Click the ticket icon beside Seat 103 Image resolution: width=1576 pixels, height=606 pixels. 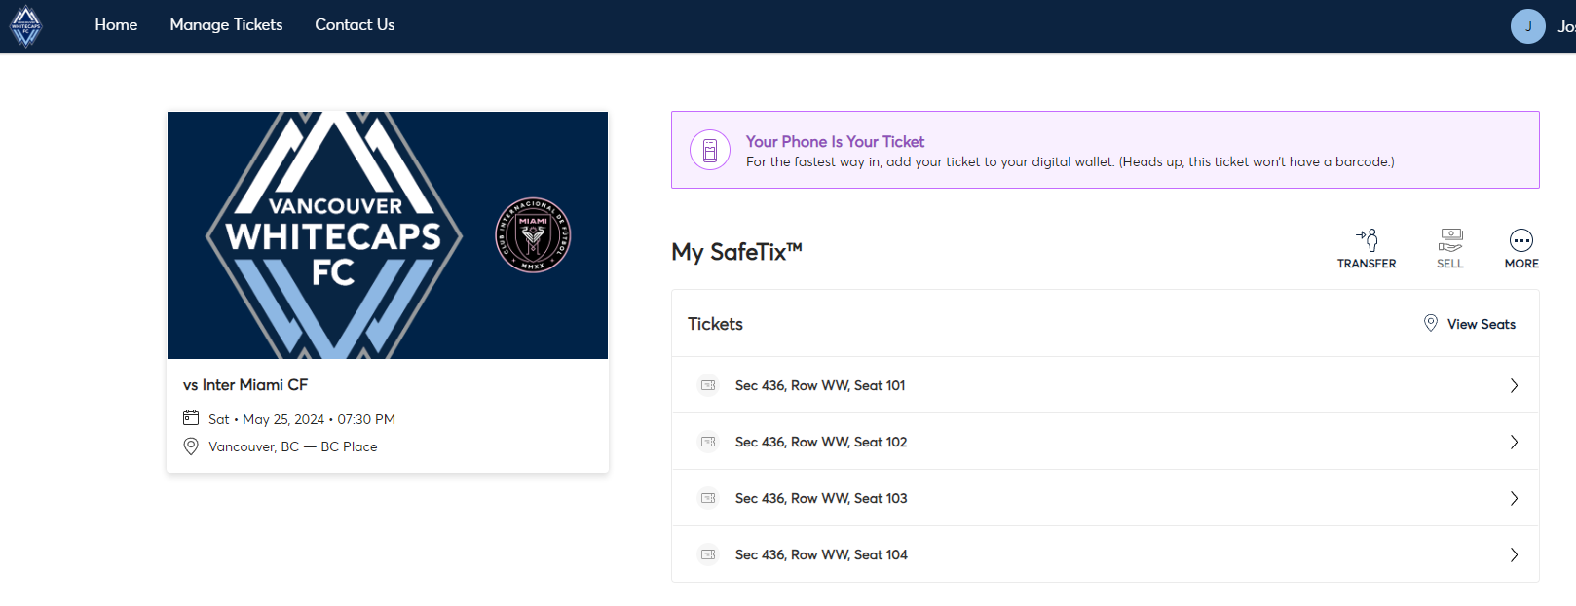708,498
